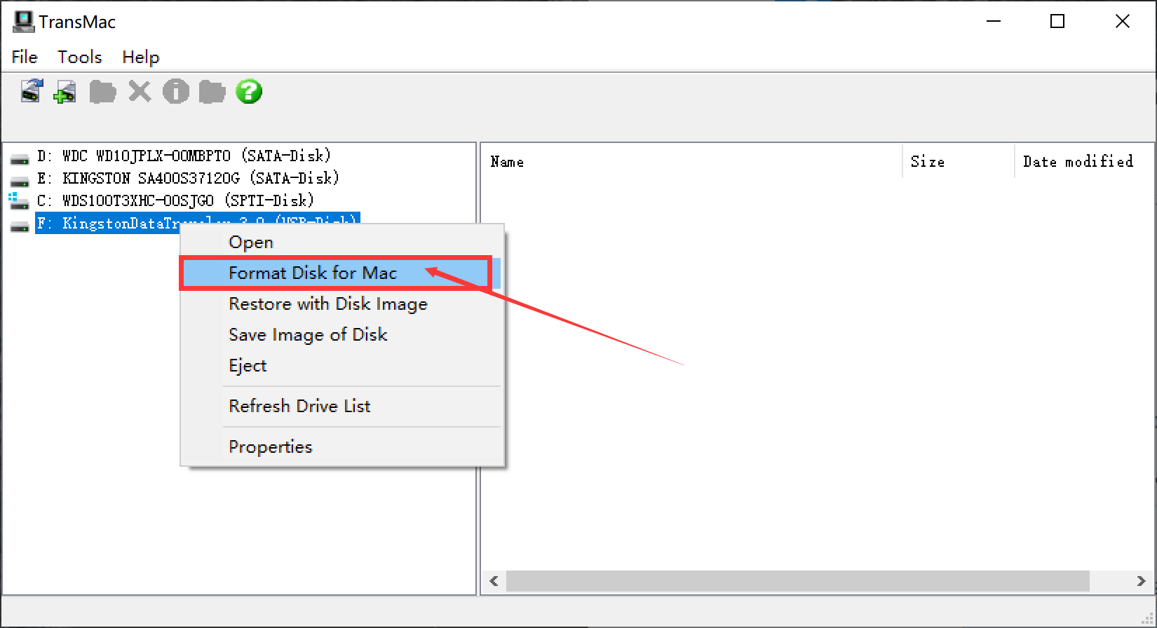The width and height of the screenshot is (1157, 628).
Task: Open the Help menu
Action: 141,57
